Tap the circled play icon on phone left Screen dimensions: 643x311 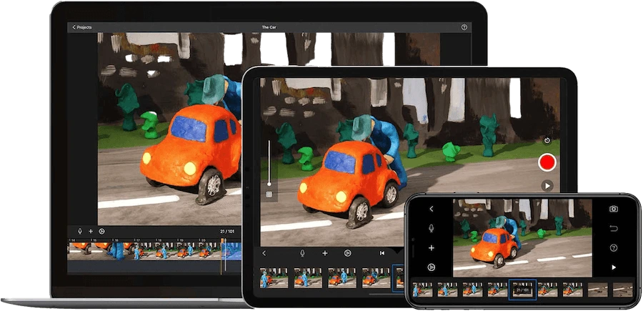(x=432, y=267)
